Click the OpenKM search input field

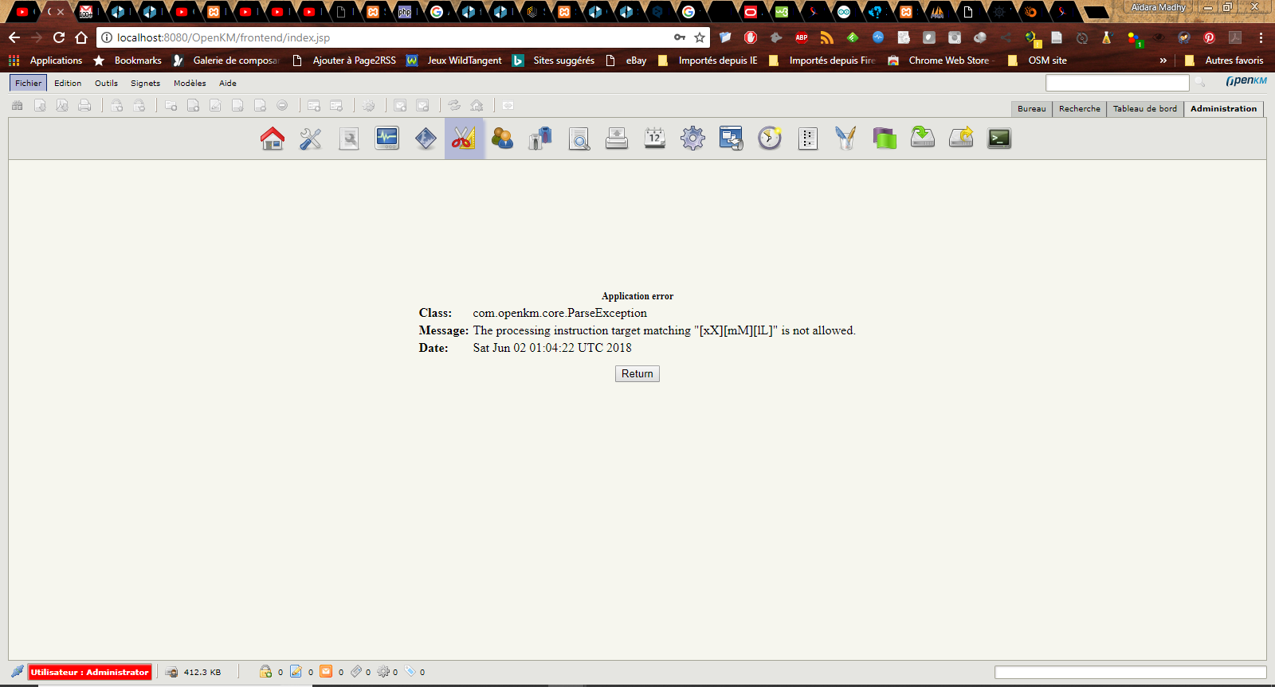pos(1116,83)
